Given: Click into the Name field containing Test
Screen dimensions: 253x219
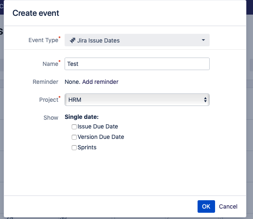Looking at the screenshot, I should point(137,64).
